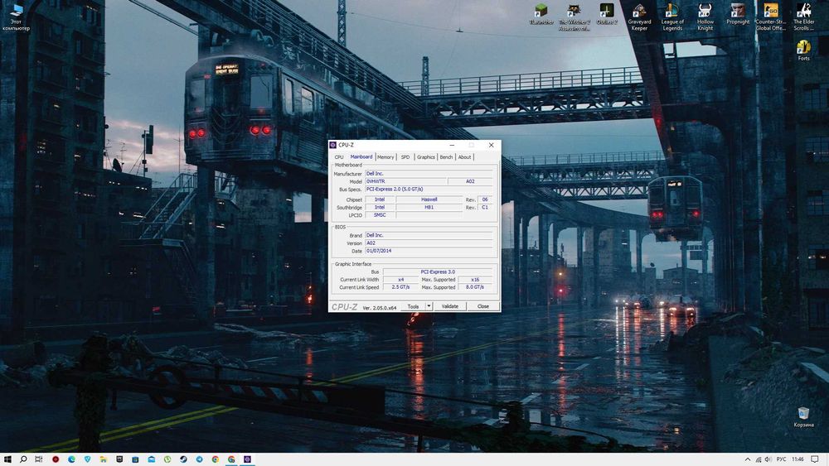Click the BIOS Version 'A02' field
The height and width of the screenshot is (466, 829).
coord(429,243)
